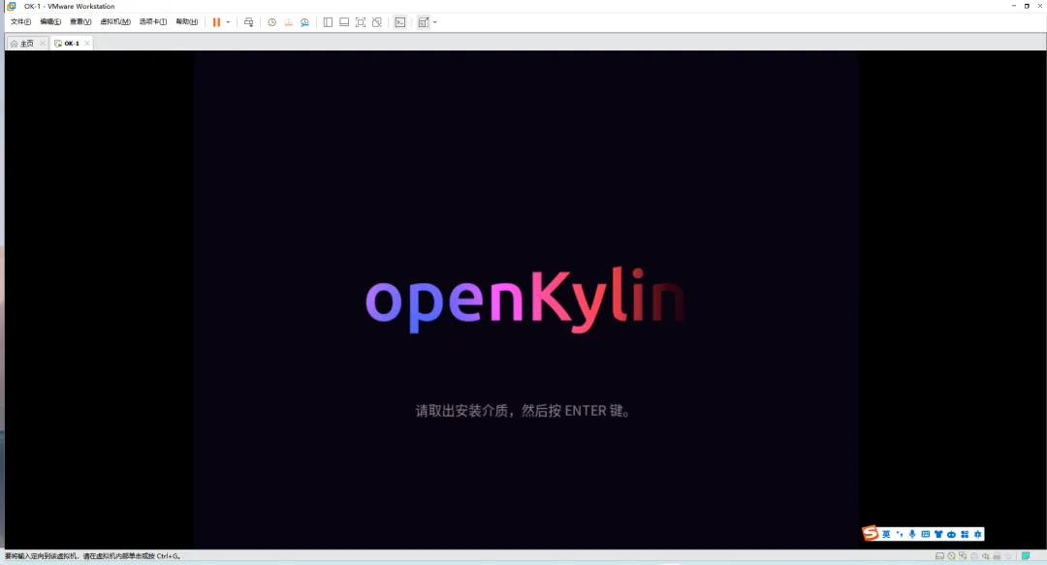Open the Sogou soft keyboard
Image resolution: width=1047 pixels, height=565 pixels.
(x=926, y=534)
